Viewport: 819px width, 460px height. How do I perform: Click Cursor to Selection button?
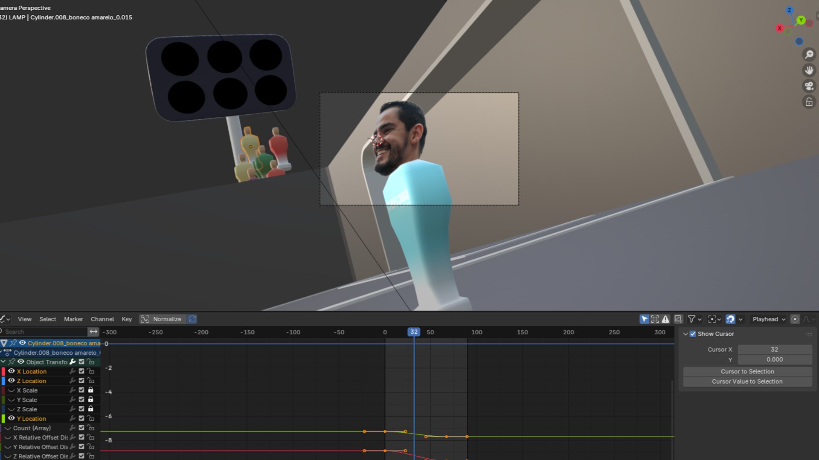[x=747, y=371]
